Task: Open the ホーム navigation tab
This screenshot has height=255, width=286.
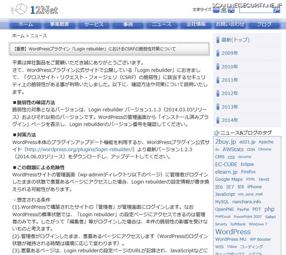Action: tap(25, 24)
